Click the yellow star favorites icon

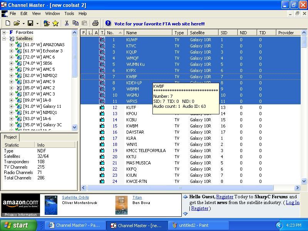[x=55, y=23]
